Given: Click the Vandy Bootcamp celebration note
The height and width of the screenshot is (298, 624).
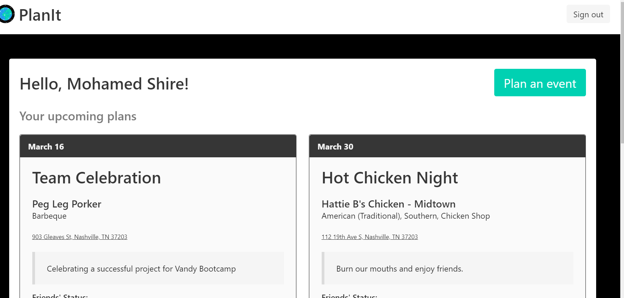Looking at the screenshot, I should pos(141,269).
